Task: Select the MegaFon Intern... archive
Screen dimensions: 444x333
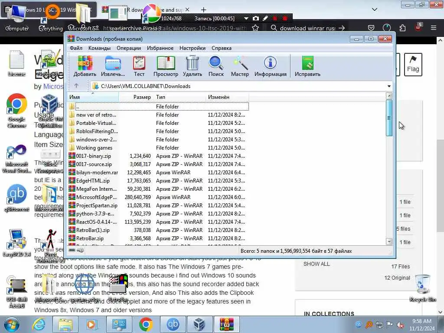Action: coord(158,189)
